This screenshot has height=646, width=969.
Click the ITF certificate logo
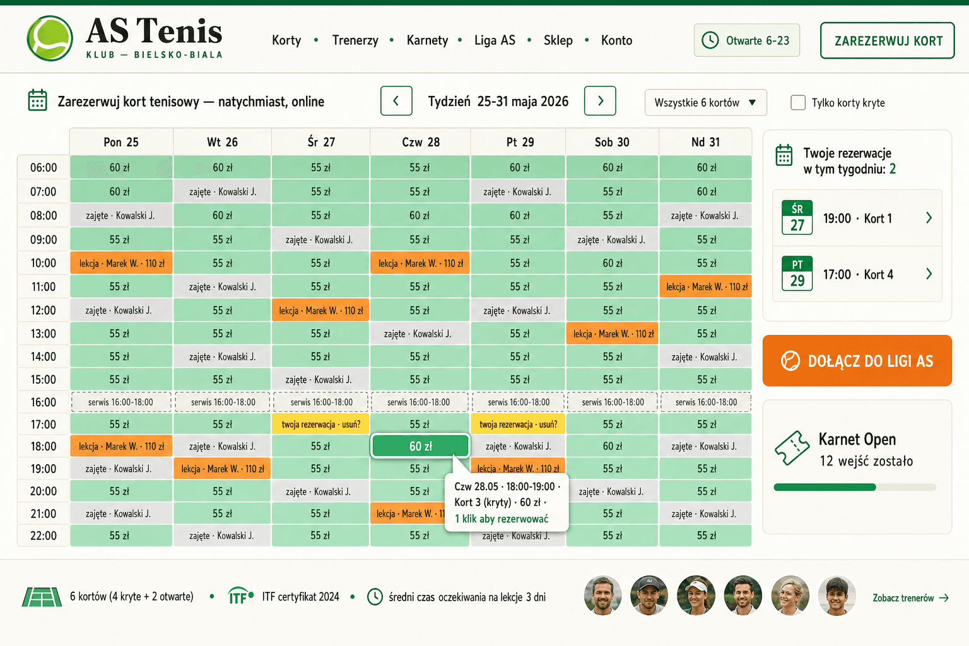(x=240, y=596)
